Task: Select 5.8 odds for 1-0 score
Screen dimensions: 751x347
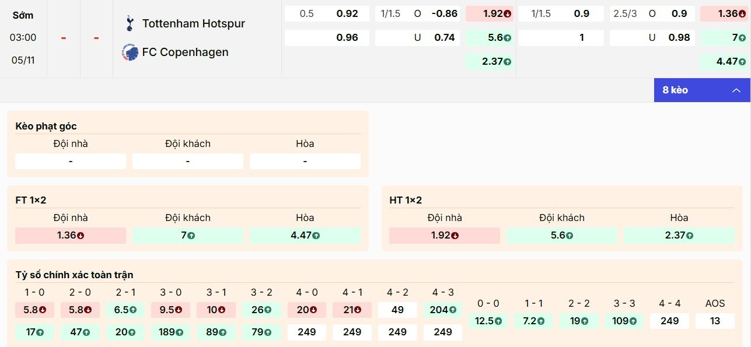Action: tap(34, 310)
